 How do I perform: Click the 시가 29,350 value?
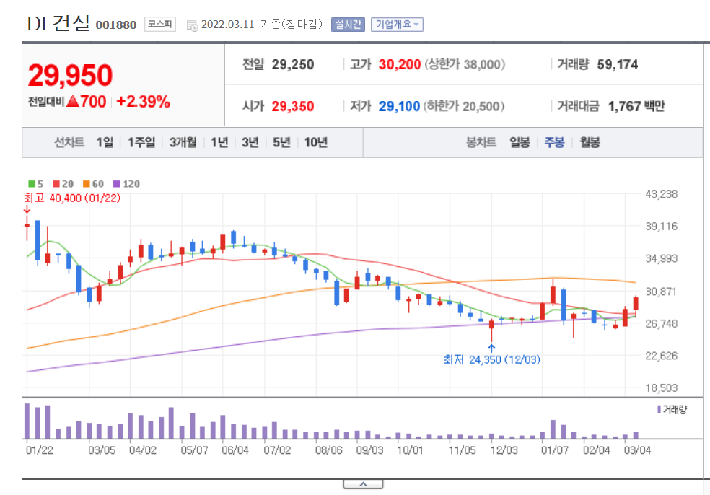292,106
